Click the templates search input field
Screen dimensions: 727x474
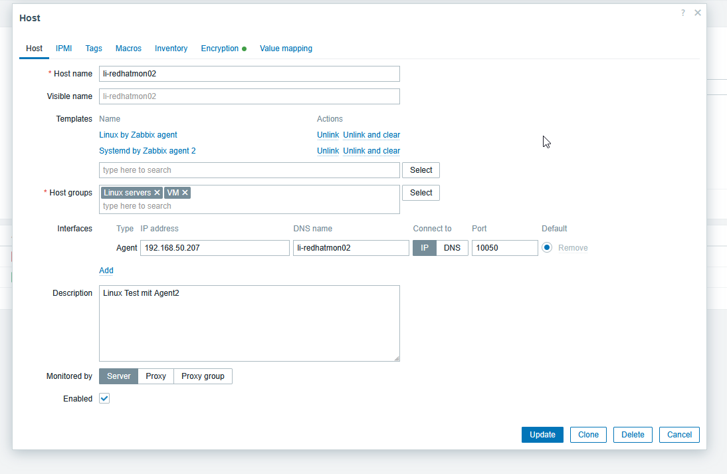point(249,170)
